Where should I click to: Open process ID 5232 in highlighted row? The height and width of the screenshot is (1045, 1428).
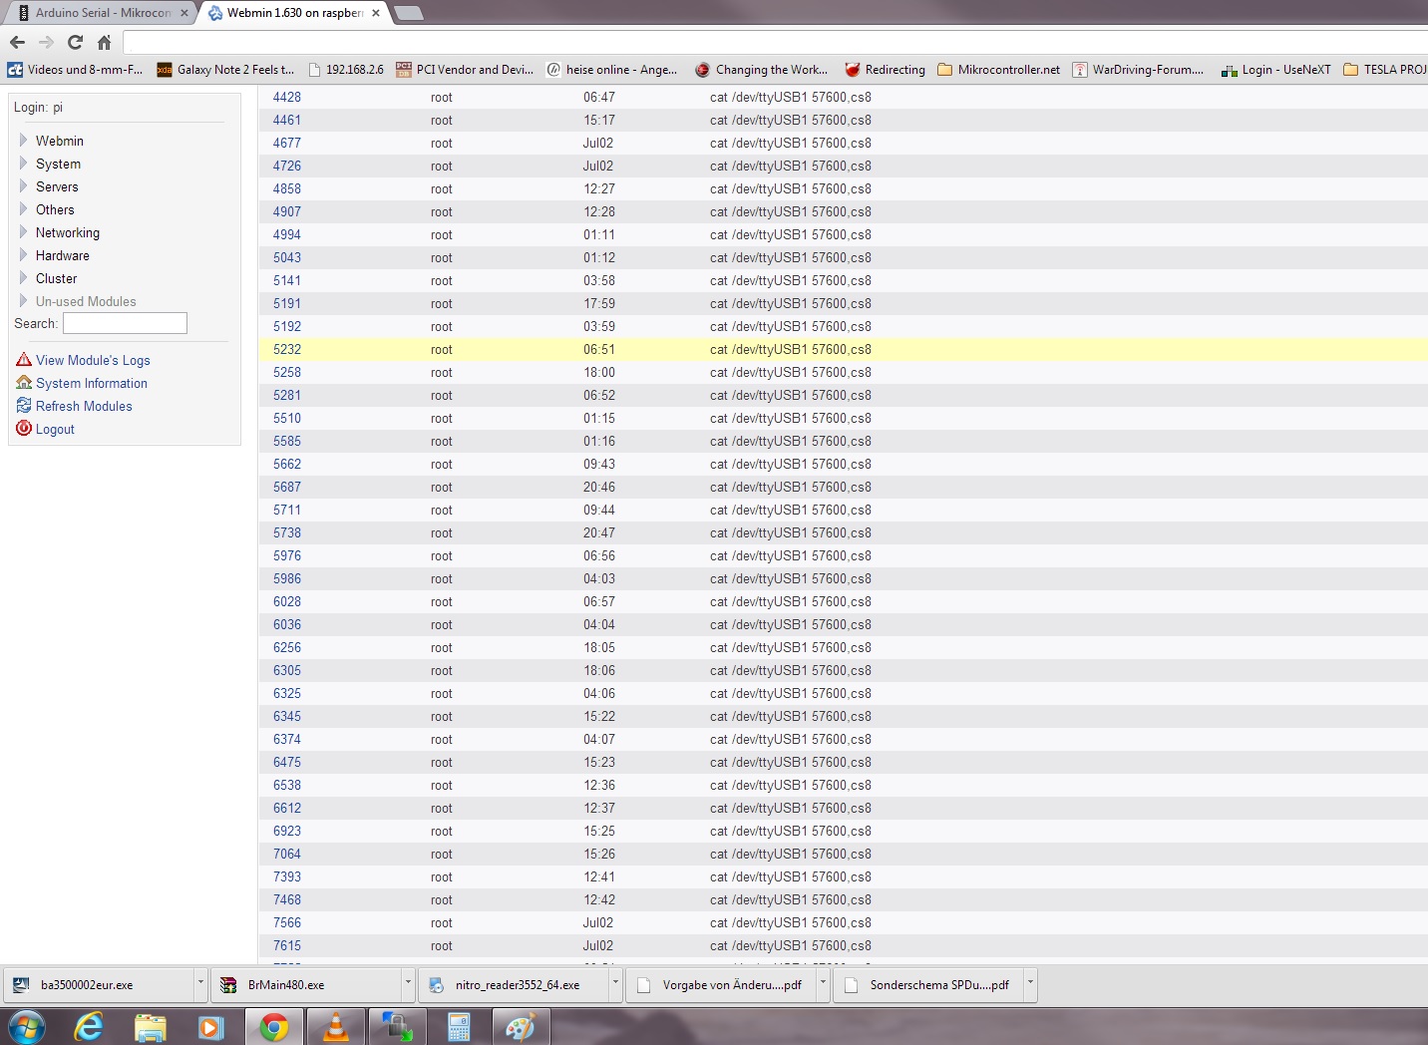[x=287, y=349]
